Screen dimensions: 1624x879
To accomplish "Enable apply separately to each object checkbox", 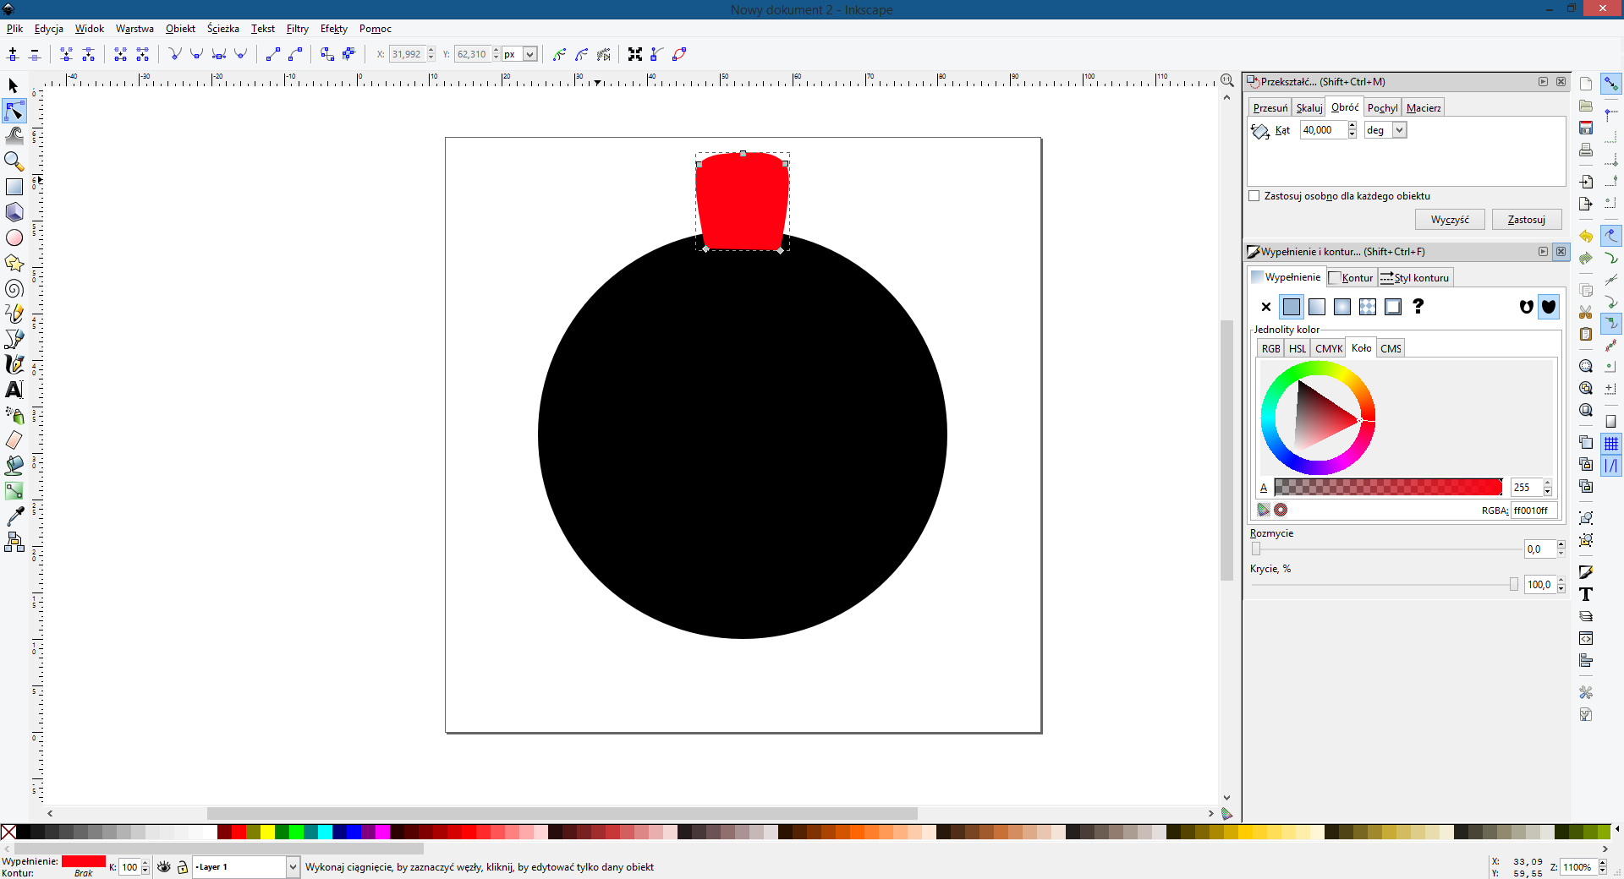I will [x=1254, y=196].
